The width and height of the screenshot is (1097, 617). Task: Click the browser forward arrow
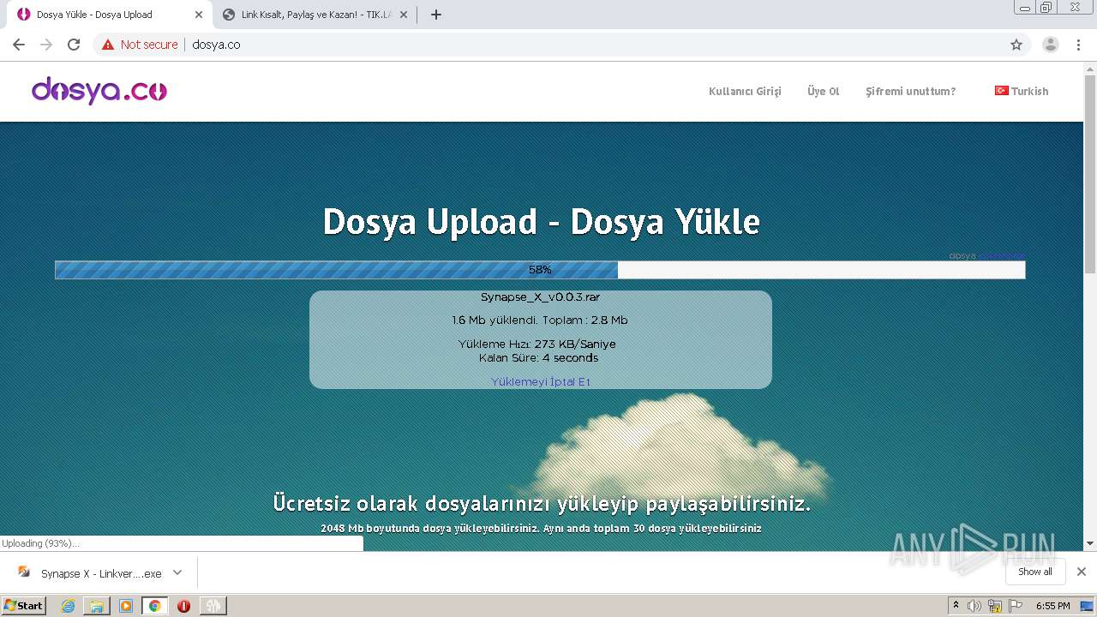click(46, 45)
